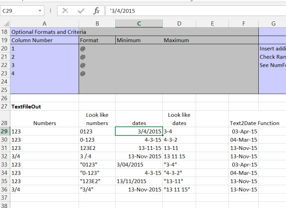Click the cell '"123E2"' with quotes
Screen dimensions: 286x208
click(97, 181)
